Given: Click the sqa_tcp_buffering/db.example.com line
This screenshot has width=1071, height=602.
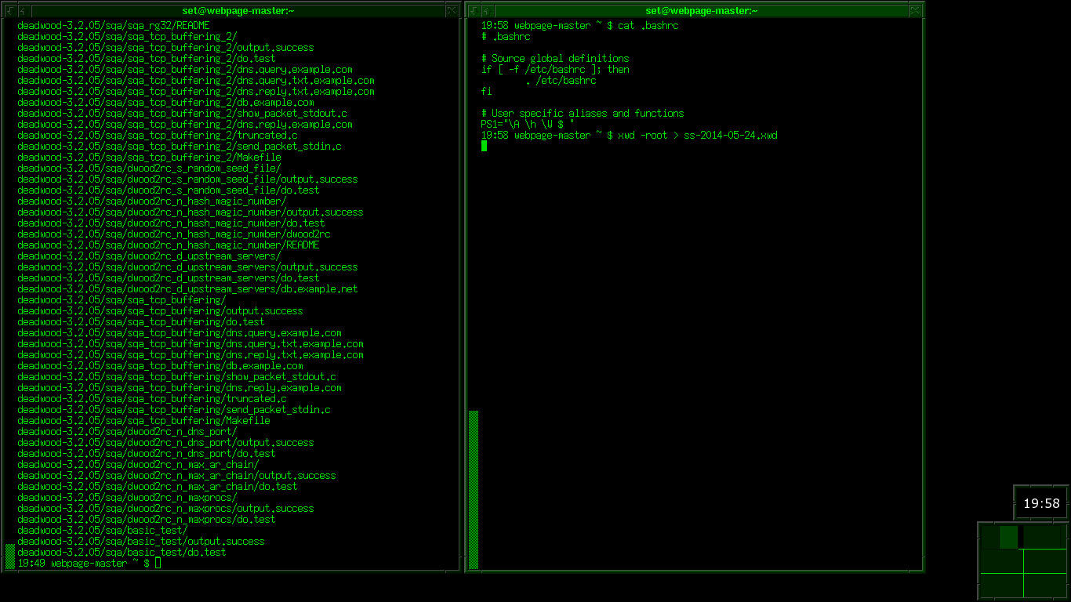Looking at the screenshot, I should click(x=160, y=365).
